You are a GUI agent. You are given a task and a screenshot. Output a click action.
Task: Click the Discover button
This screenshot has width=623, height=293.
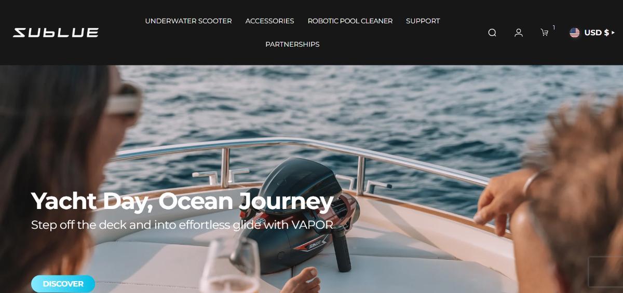pyautogui.click(x=63, y=284)
